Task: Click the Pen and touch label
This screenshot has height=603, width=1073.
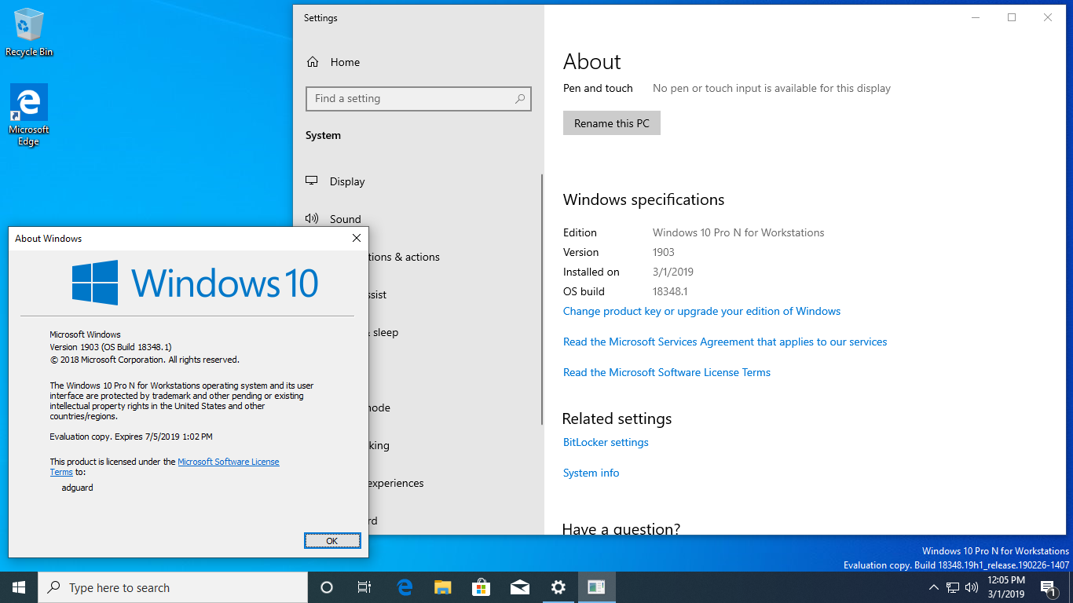Action: pos(598,88)
